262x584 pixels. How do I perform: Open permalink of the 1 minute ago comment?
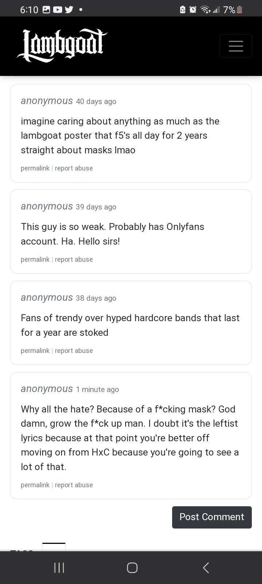point(35,485)
